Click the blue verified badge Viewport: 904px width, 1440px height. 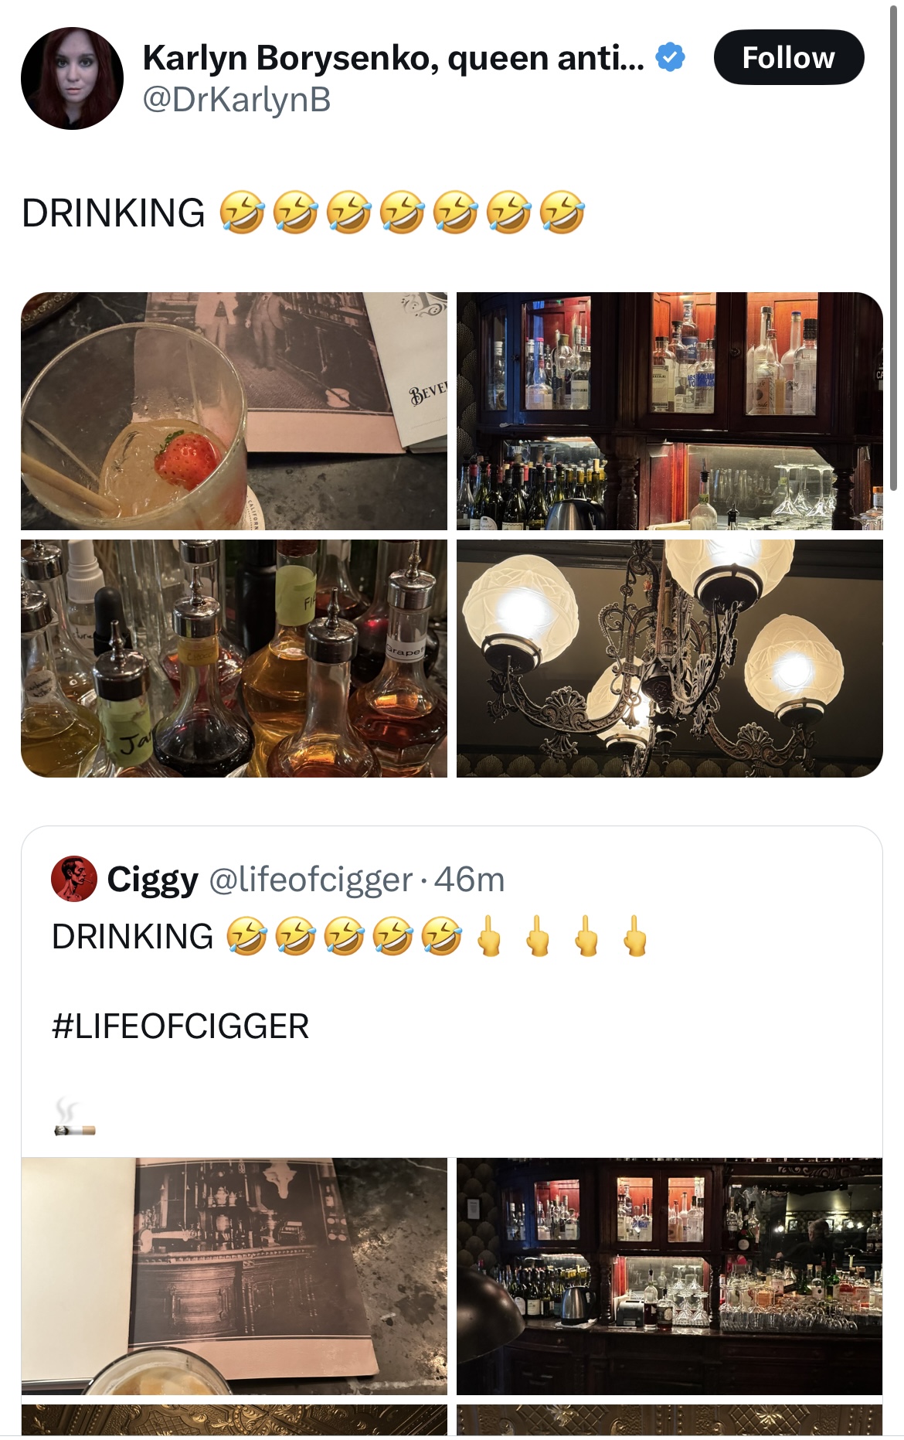click(670, 57)
